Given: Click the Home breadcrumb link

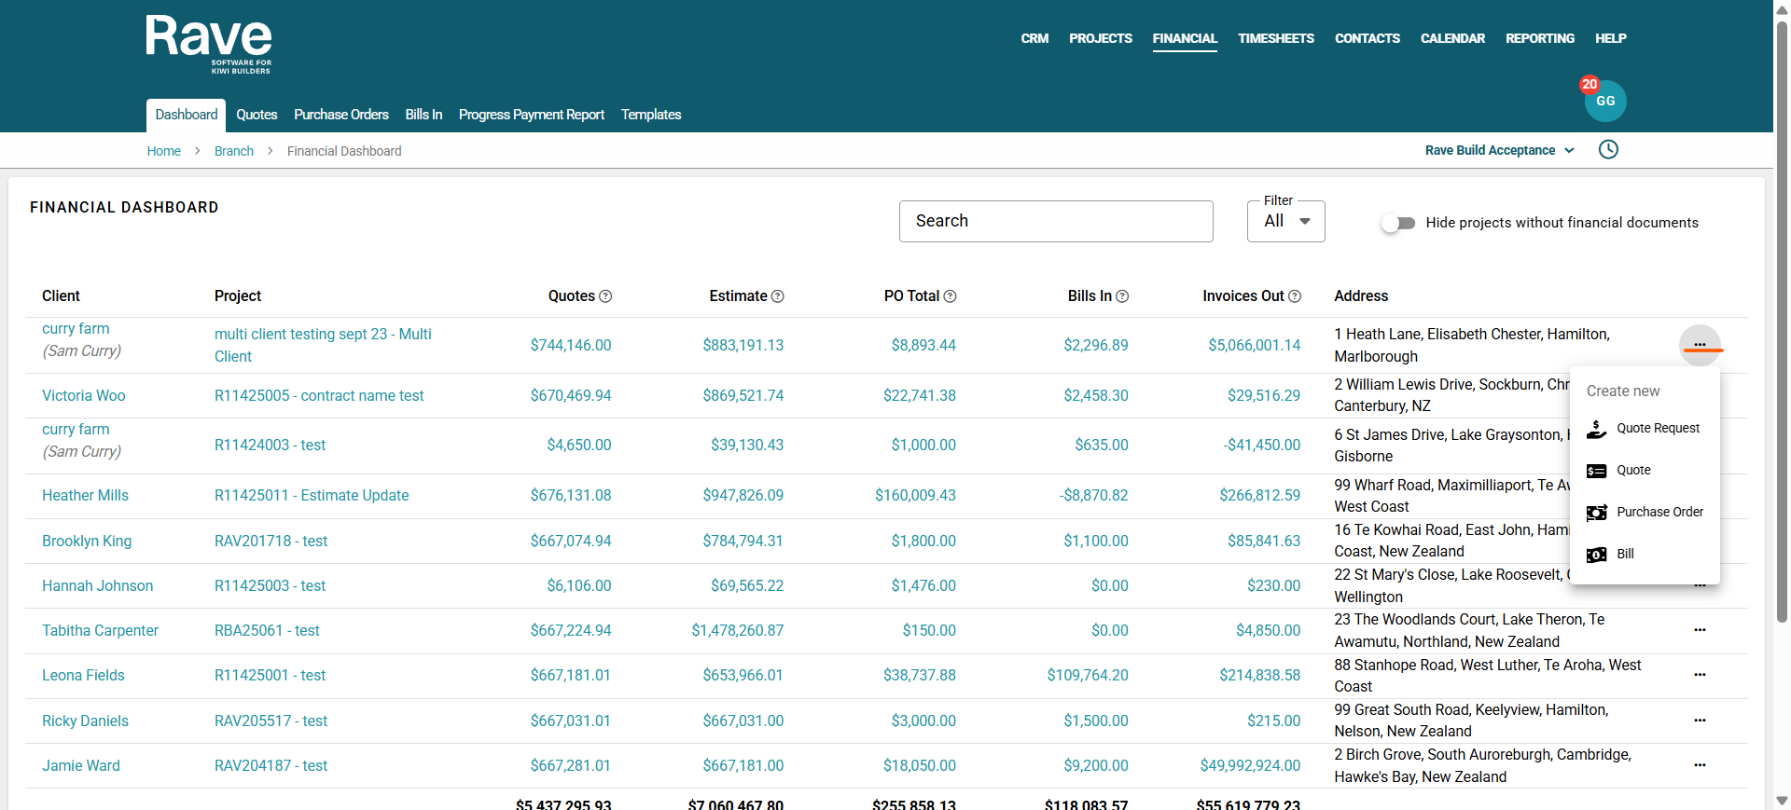Looking at the screenshot, I should 163,151.
